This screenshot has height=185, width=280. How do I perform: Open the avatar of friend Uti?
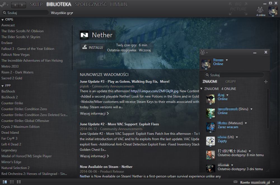tap(211, 141)
